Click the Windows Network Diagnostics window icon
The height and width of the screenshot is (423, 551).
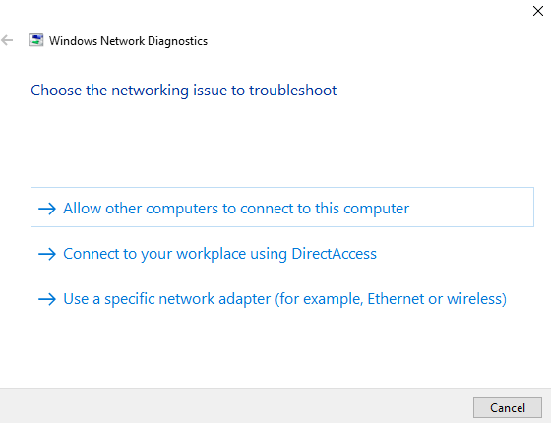(x=35, y=40)
